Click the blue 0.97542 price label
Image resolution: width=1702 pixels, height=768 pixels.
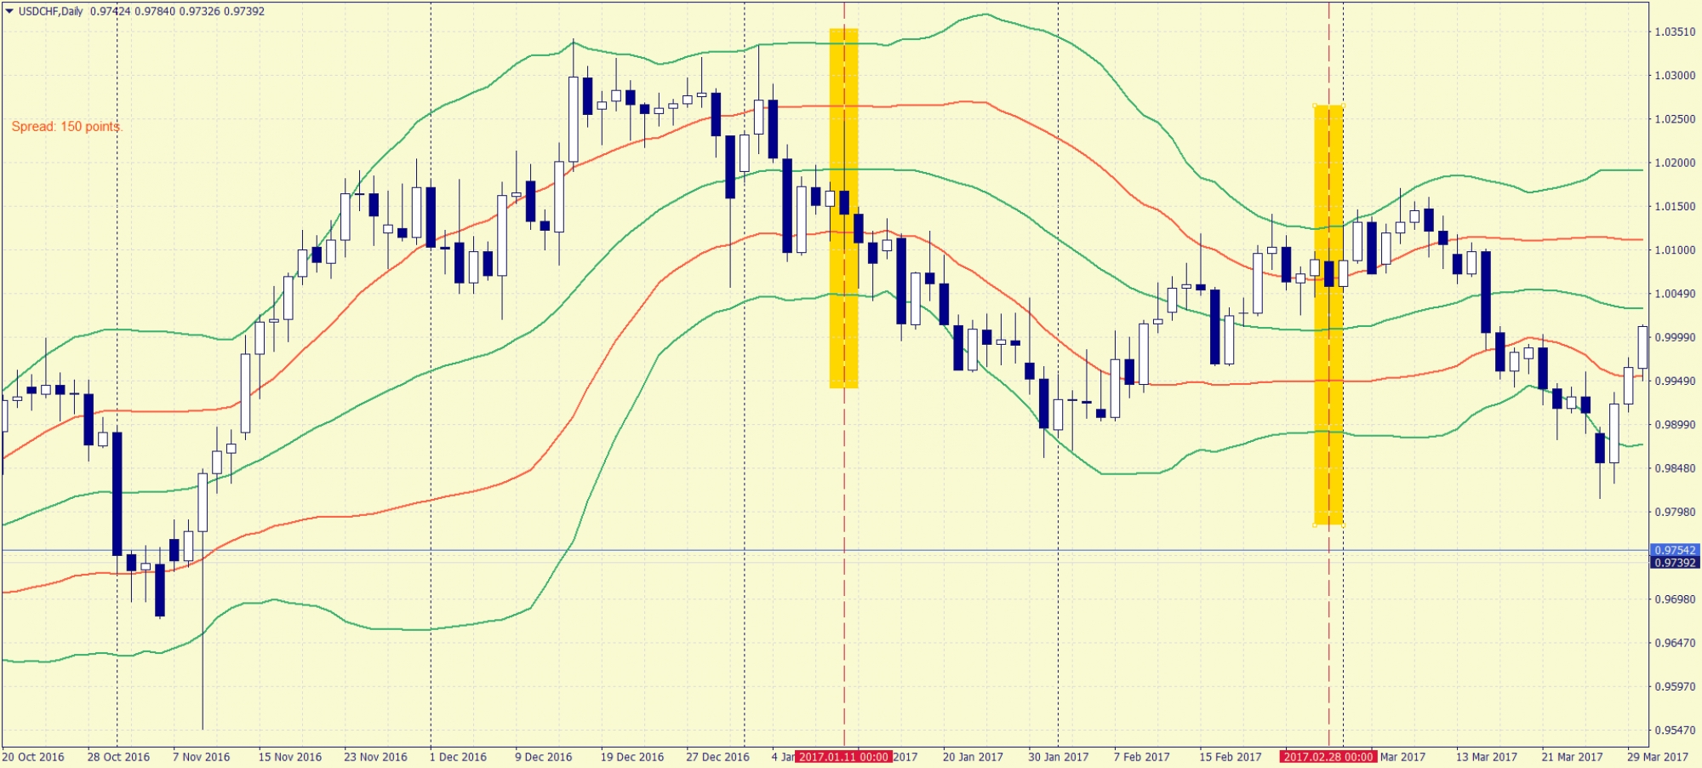(1674, 550)
